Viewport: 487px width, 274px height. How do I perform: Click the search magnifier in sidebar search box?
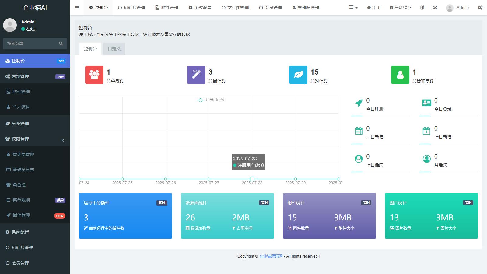click(x=61, y=44)
